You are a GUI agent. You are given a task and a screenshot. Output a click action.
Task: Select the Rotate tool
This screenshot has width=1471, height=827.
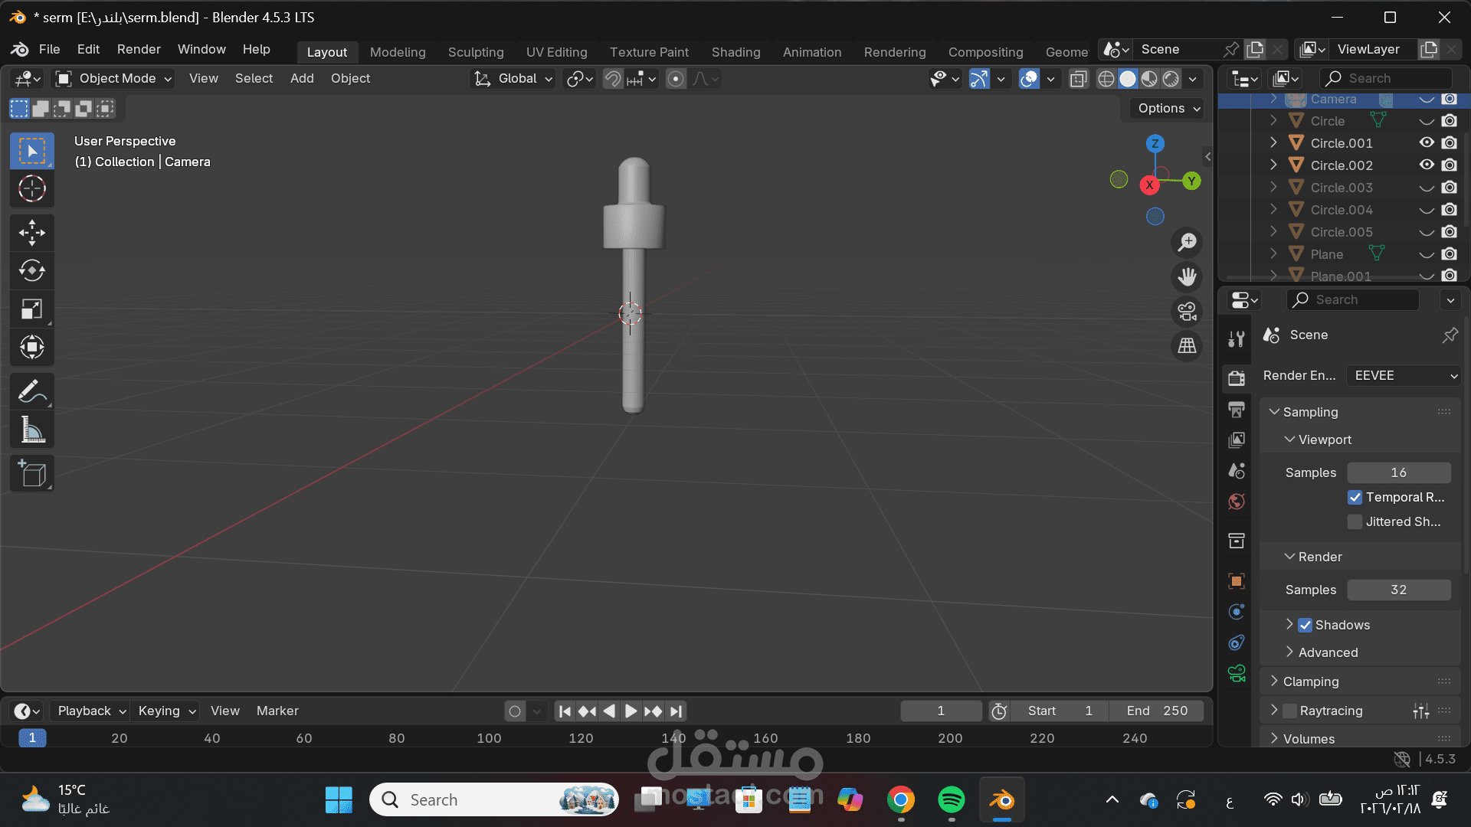(31, 271)
